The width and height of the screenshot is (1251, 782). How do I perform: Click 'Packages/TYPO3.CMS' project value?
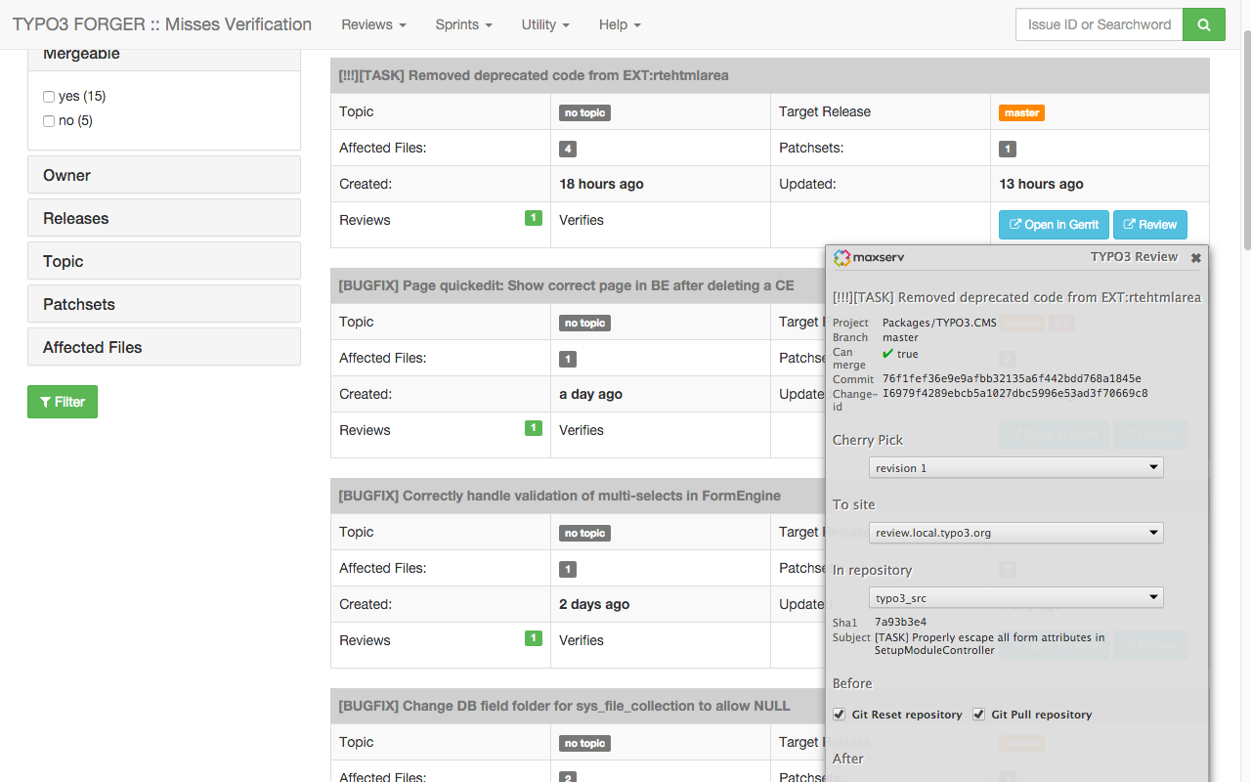939,323
